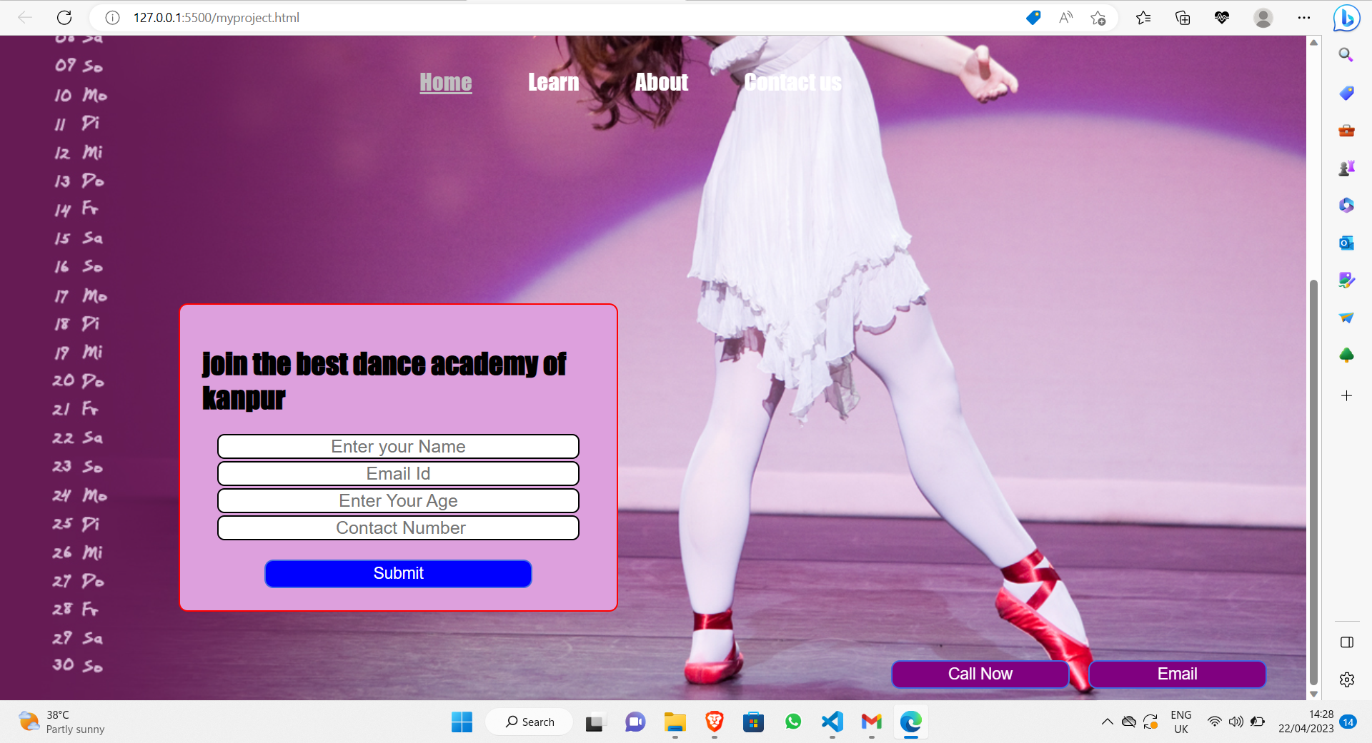
Task: Open Microsoft Store from taskbar
Action: [753, 722]
